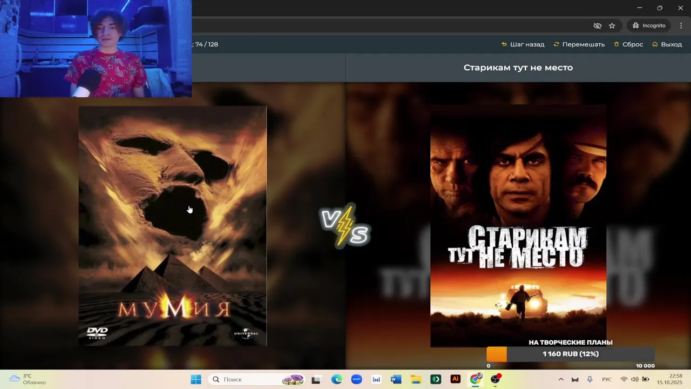Viewport: 691px width, 389px height.
Task: Click the Старикам тут не место title header
Action: (x=518, y=68)
